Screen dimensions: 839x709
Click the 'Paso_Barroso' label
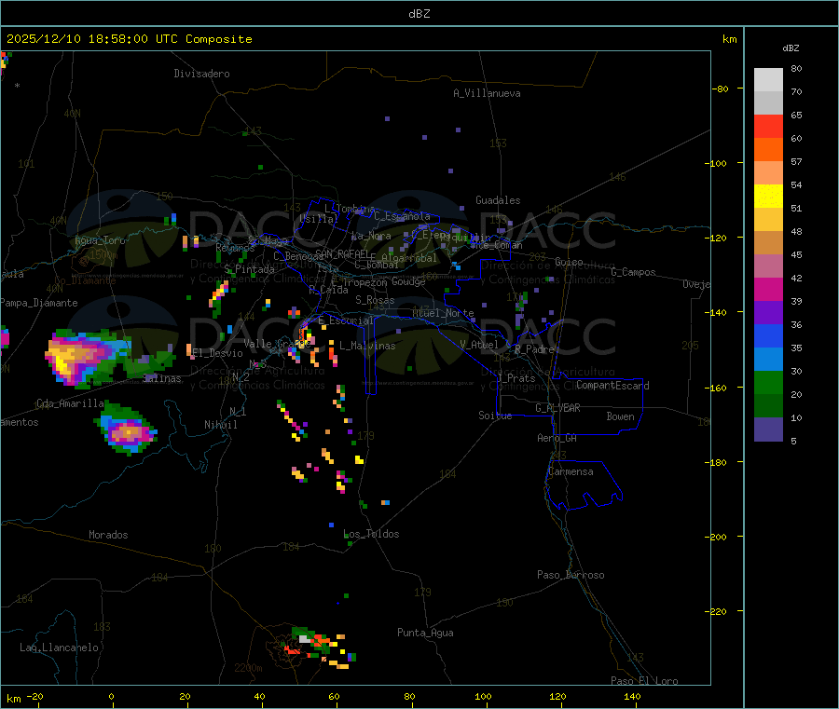click(571, 575)
